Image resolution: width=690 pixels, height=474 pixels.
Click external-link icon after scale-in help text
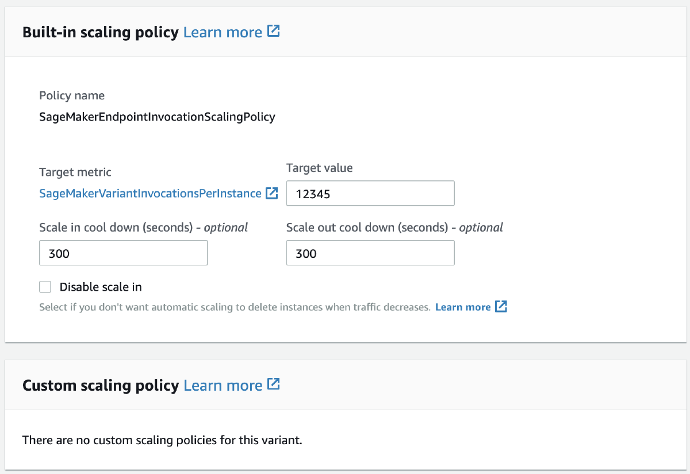501,306
